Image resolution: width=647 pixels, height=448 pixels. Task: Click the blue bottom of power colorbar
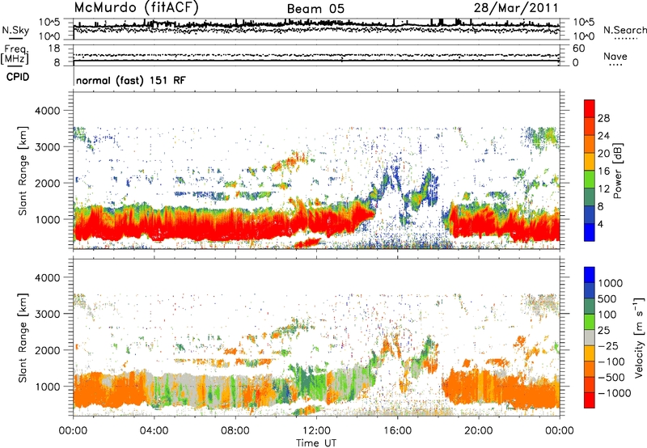(590, 232)
